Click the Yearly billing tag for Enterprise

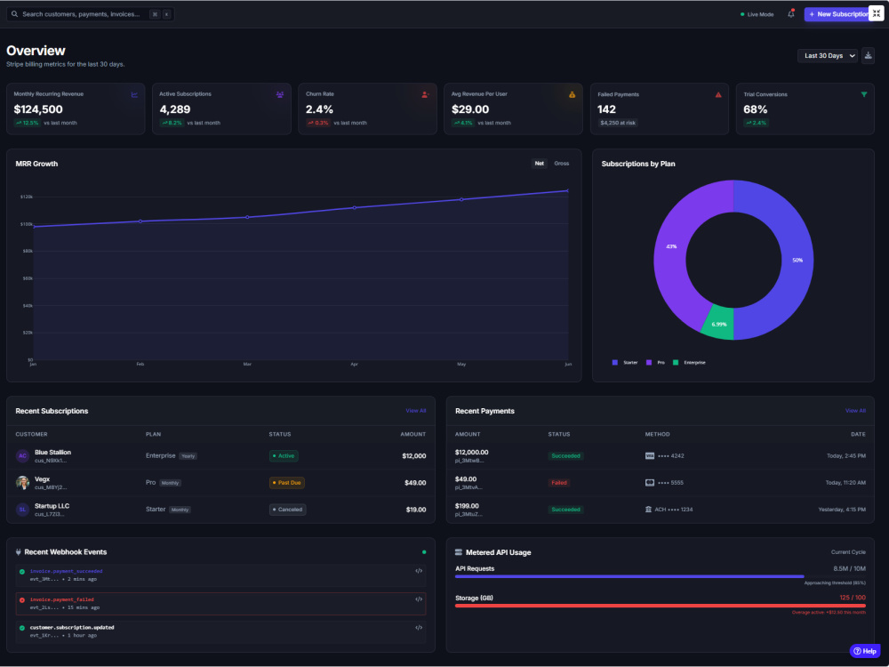click(x=188, y=456)
